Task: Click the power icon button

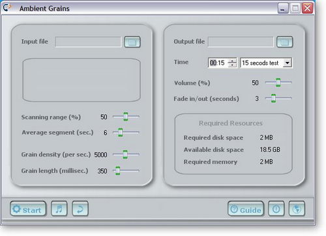Action: [276, 209]
